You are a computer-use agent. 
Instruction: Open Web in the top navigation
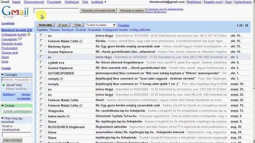click(85, 2)
